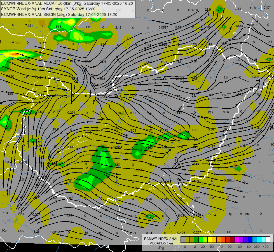Click the map value 48.4
Image resolution: width=274 pixels, height=252 pixels.
coord(87,96)
